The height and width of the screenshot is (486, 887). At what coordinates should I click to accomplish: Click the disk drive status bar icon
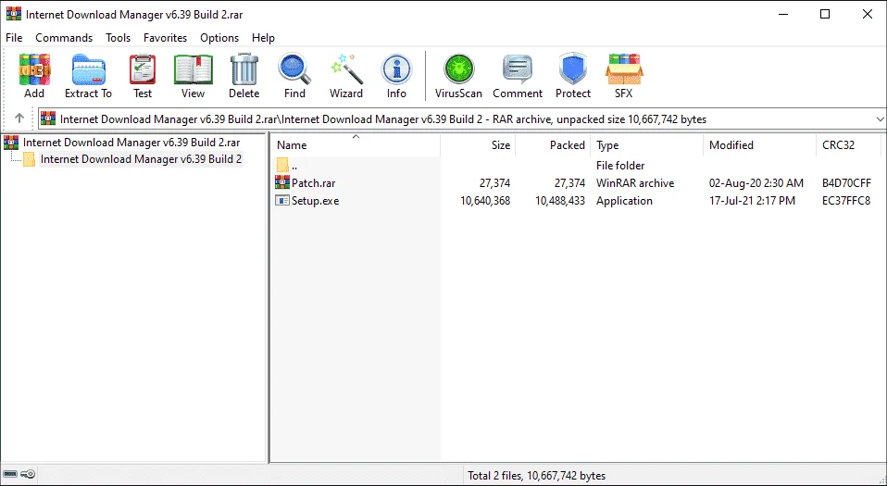pyautogui.click(x=10, y=474)
